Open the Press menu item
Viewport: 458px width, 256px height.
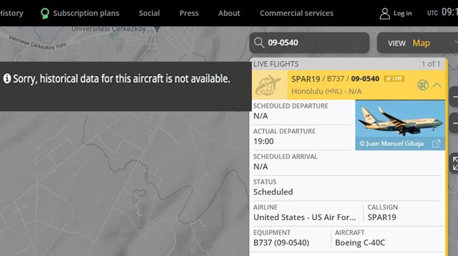point(189,13)
